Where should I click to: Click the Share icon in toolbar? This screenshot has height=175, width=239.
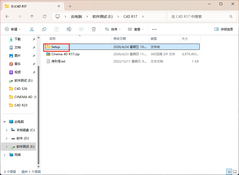click(x=81, y=29)
